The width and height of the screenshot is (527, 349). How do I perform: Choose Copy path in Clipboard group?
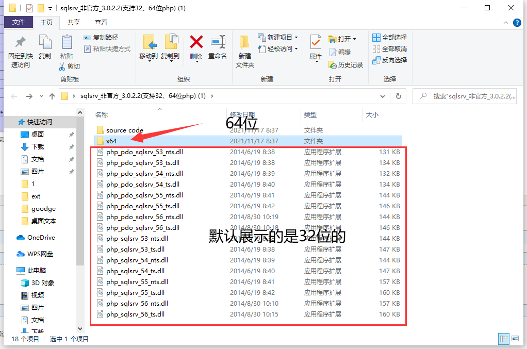click(x=101, y=38)
